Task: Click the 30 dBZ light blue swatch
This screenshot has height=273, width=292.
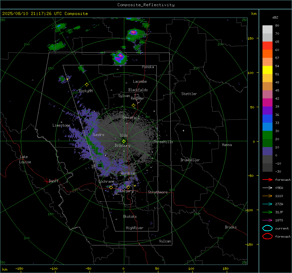Action: point(267,127)
